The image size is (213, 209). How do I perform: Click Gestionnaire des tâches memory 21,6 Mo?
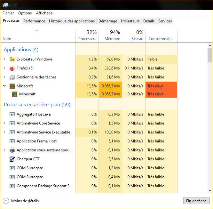pyautogui.click(x=113, y=77)
